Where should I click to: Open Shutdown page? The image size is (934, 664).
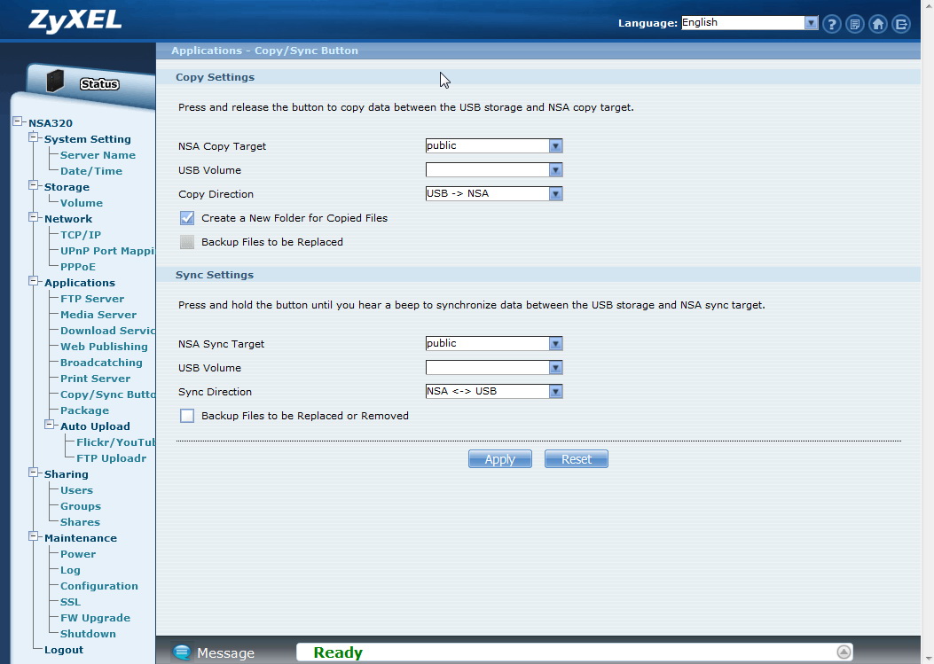pos(88,634)
